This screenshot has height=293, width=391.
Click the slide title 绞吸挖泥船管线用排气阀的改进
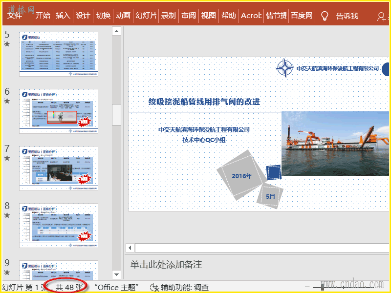[x=204, y=102]
